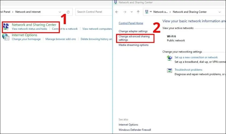This screenshot has height=134, width=226.
Task: Click breadcrumb chevron after Network a...
Action: coord(170,12)
